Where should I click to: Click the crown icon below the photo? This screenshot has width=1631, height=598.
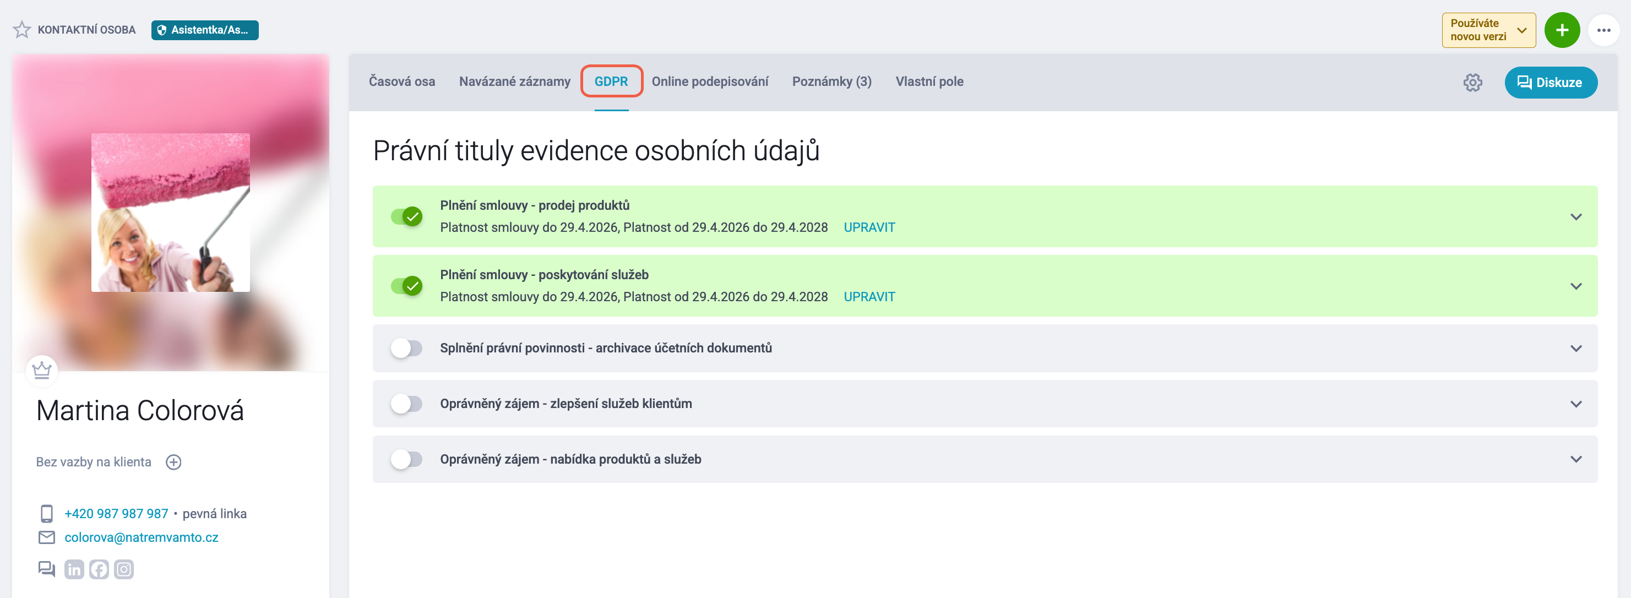click(x=42, y=370)
